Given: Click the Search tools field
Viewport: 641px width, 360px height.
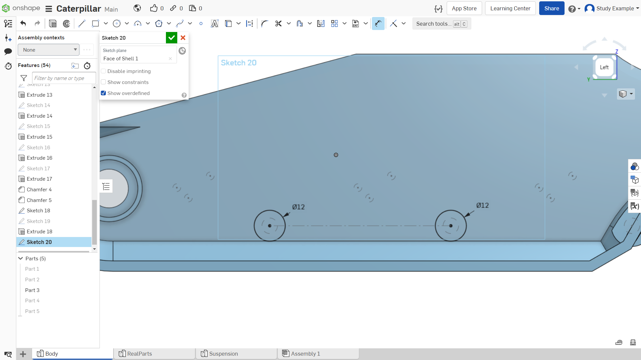Looking at the screenshot, I should click(441, 24).
